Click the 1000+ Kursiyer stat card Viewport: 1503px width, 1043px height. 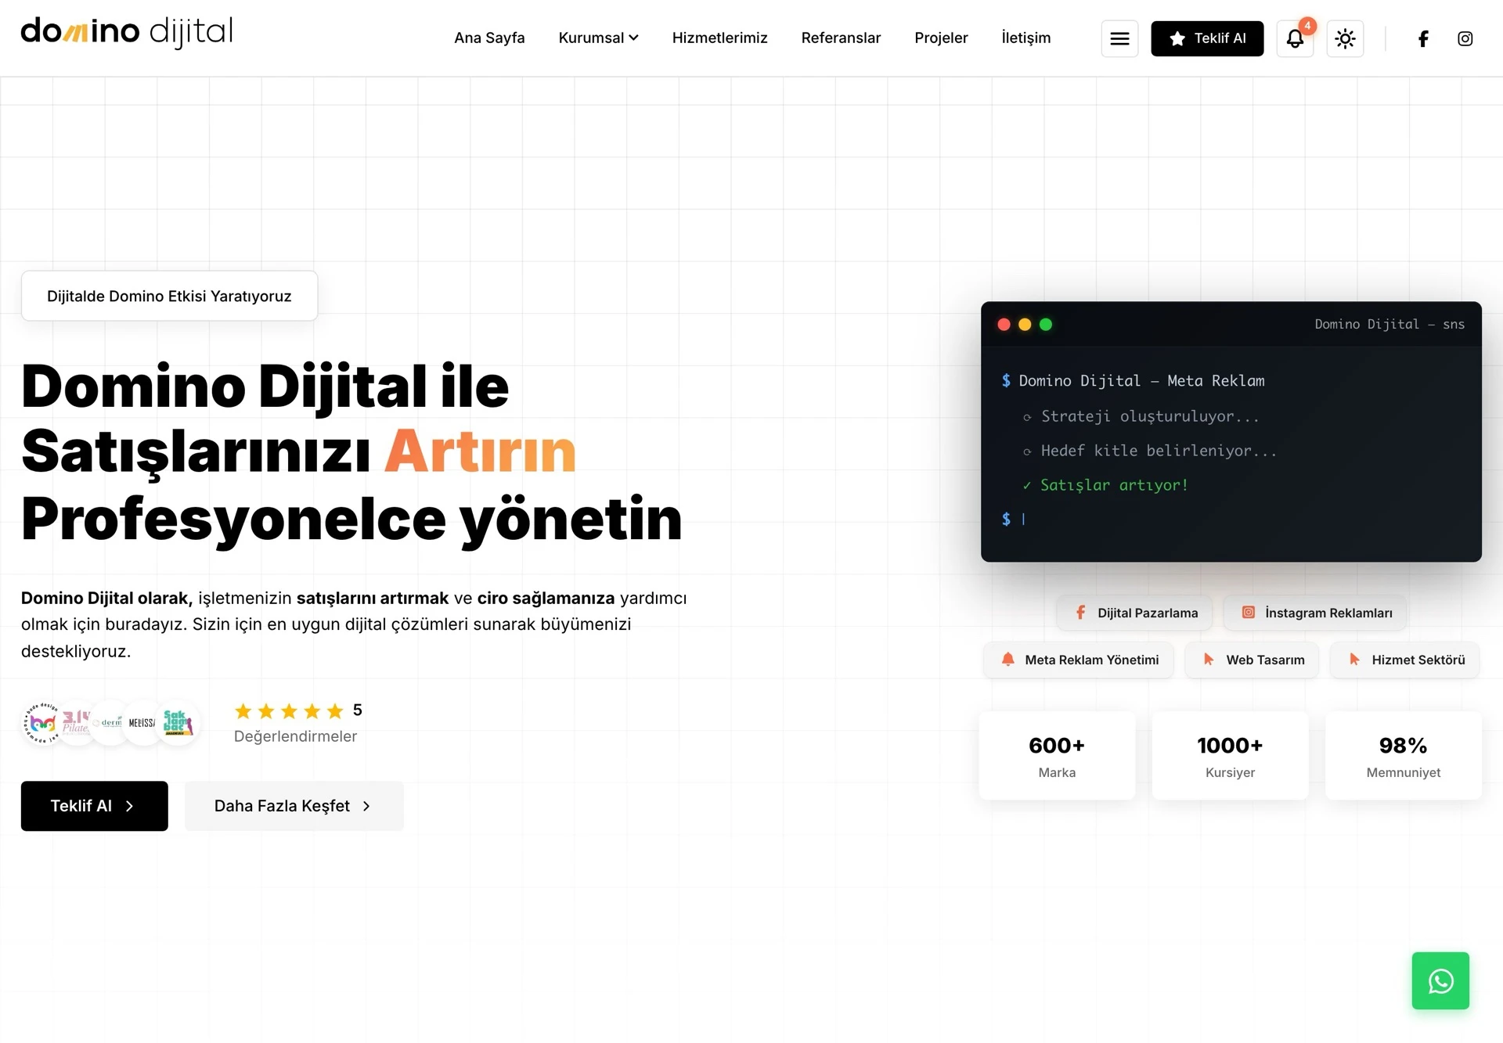pos(1230,756)
